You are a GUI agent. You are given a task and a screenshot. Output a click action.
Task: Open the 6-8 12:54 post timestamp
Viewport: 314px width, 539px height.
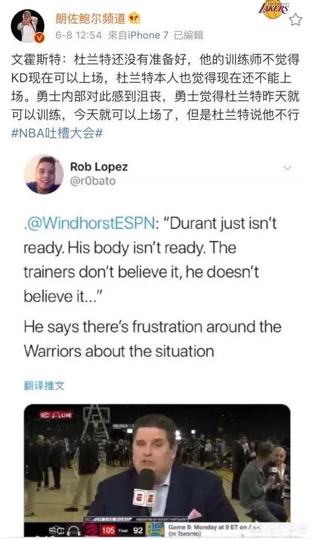[x=78, y=35]
